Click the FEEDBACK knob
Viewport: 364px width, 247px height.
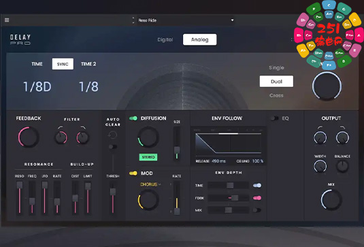tap(29, 137)
